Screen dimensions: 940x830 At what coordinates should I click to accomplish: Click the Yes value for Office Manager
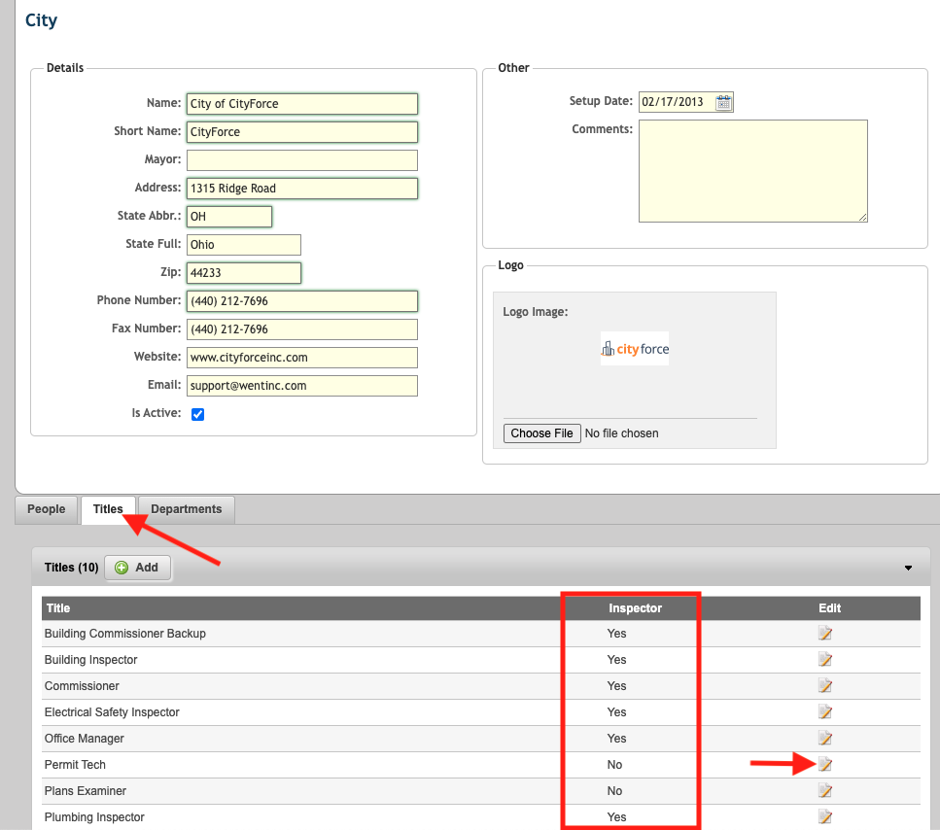[x=616, y=739]
